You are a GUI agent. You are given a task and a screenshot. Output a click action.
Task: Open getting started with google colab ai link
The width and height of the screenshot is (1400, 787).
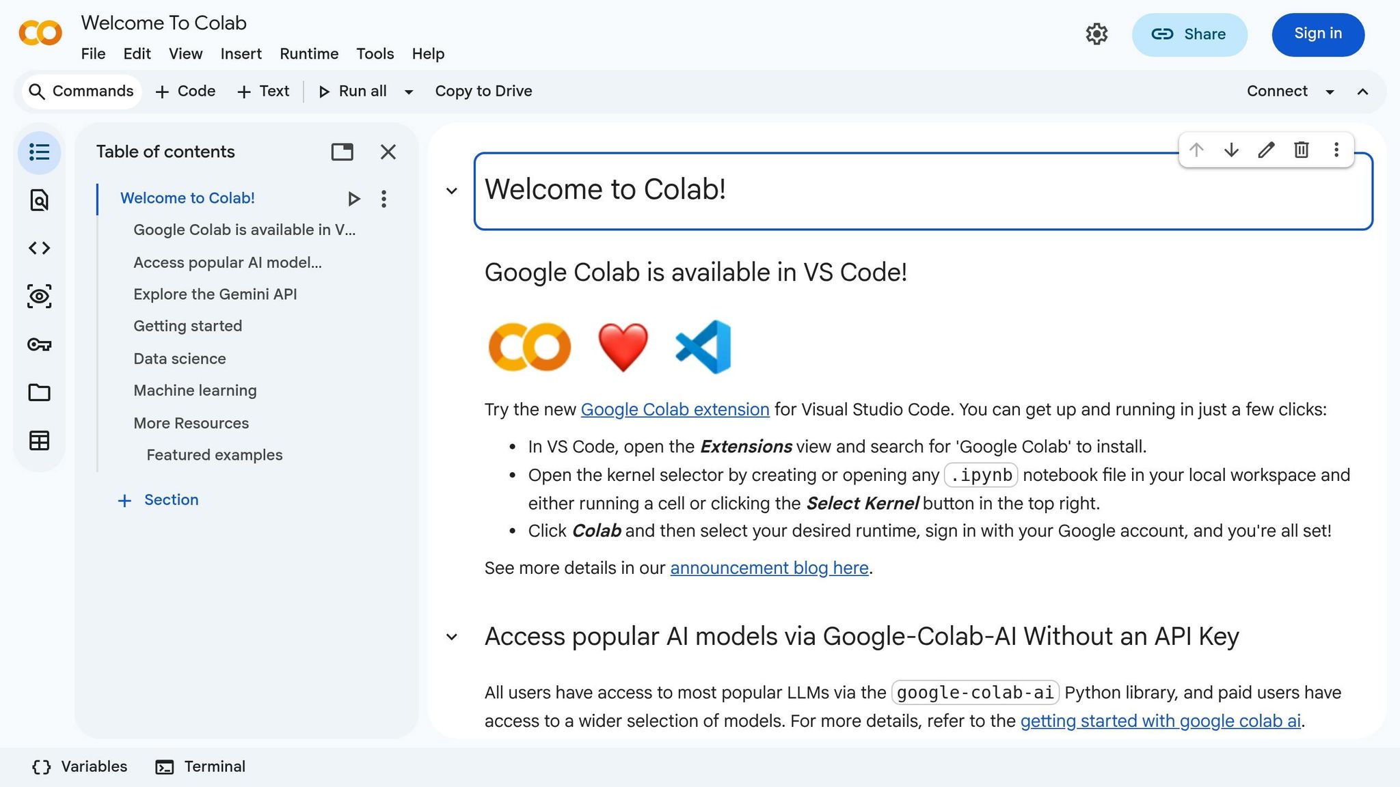coord(1160,721)
